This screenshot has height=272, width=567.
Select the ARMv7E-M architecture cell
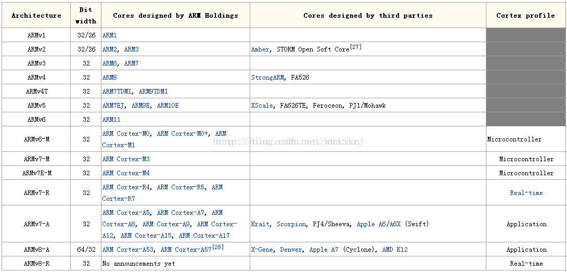[x=36, y=173]
